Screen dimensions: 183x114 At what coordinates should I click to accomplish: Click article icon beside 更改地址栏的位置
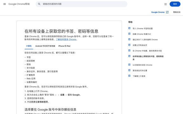click(129, 70)
